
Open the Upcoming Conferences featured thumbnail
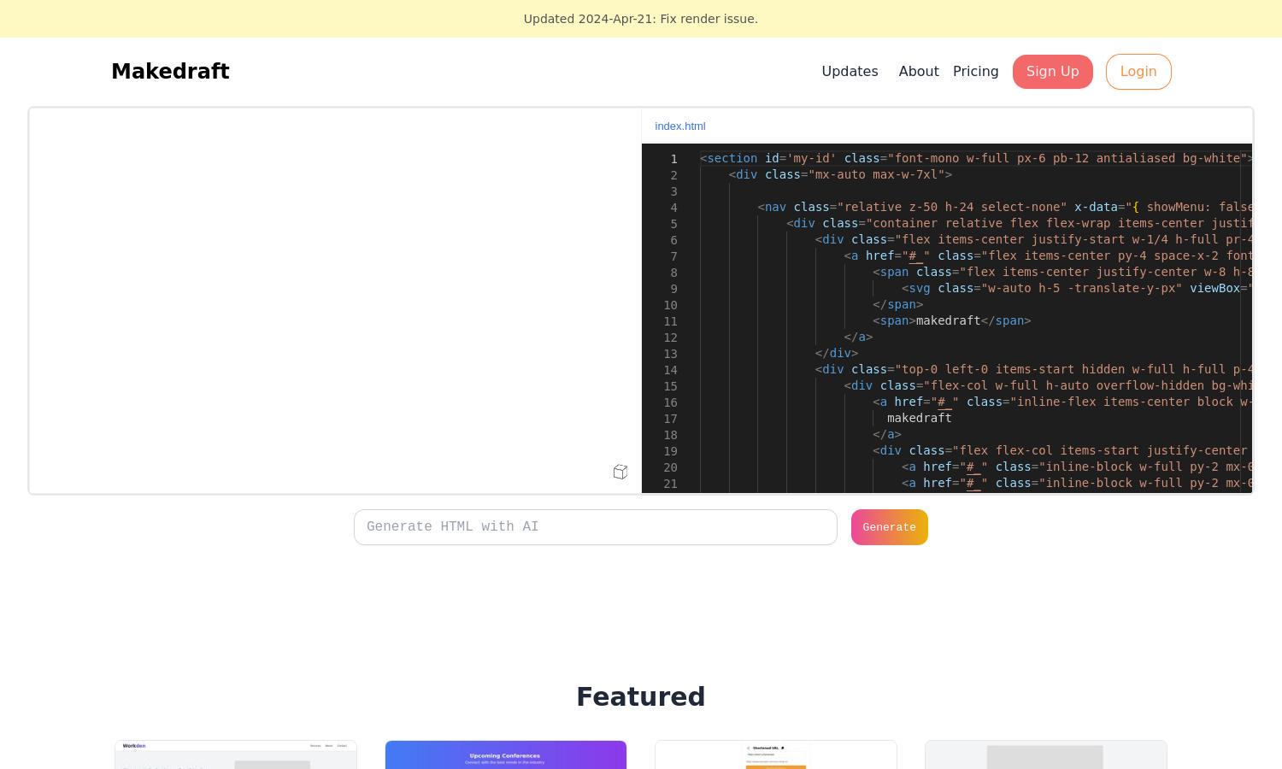506,754
